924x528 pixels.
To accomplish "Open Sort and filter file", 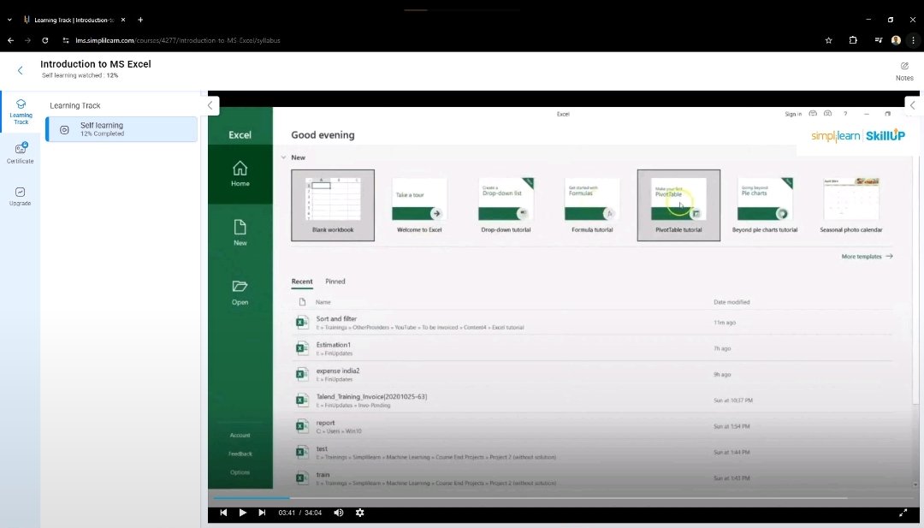I will pyautogui.click(x=592, y=323).
